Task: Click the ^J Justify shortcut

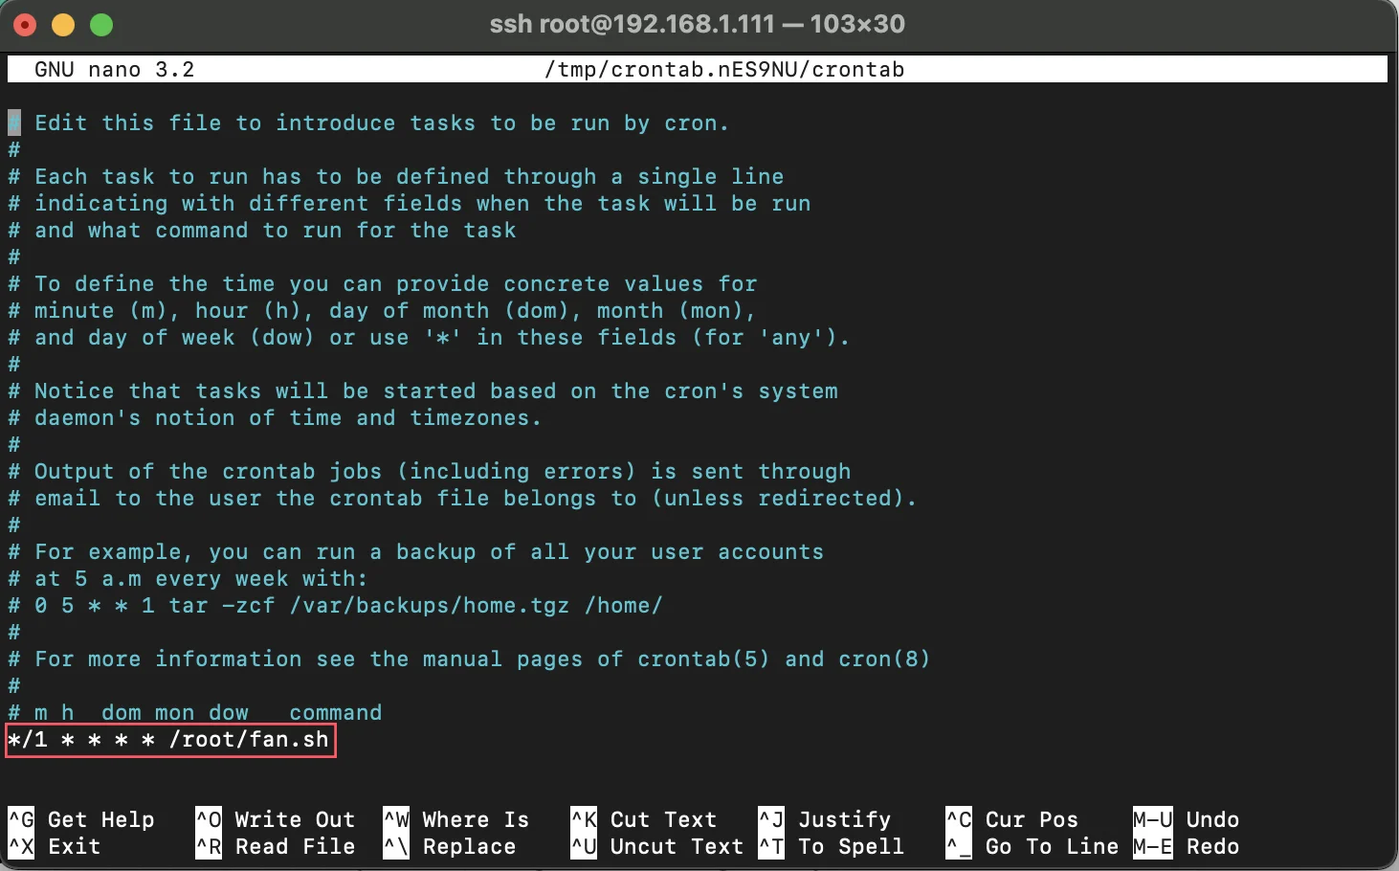Action: coord(825,820)
